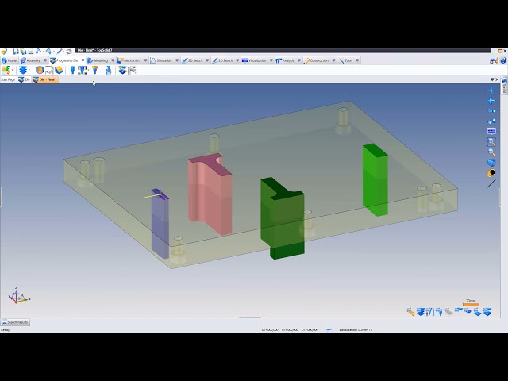Click the axis triad in the viewport corner
Viewport: 508px width, 381px height.
17,297
